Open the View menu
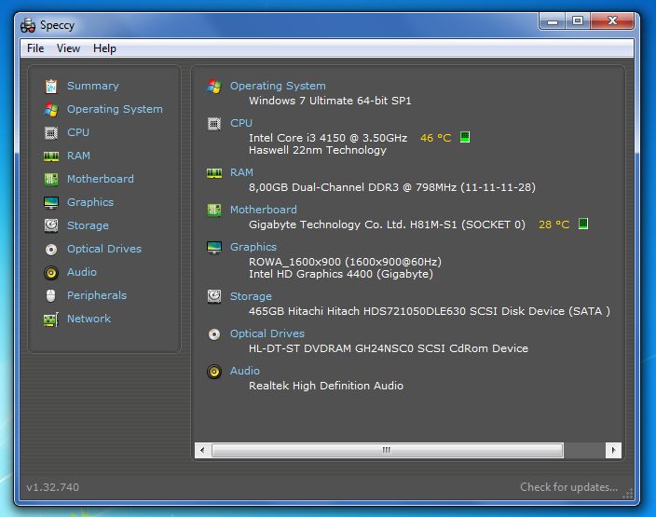The height and width of the screenshot is (517, 656). coord(68,48)
